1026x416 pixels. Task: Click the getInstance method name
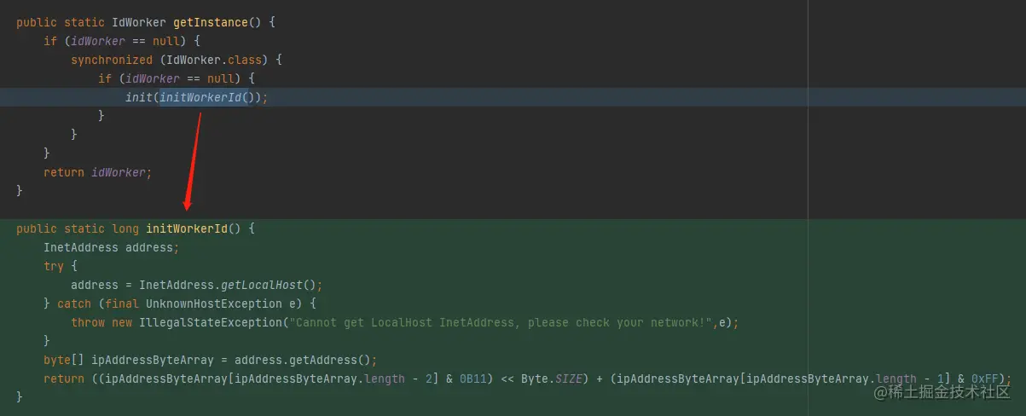[211, 22]
